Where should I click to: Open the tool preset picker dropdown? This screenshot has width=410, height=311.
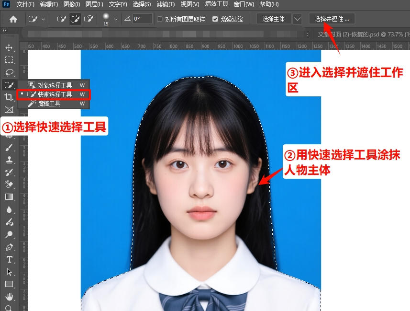point(43,19)
